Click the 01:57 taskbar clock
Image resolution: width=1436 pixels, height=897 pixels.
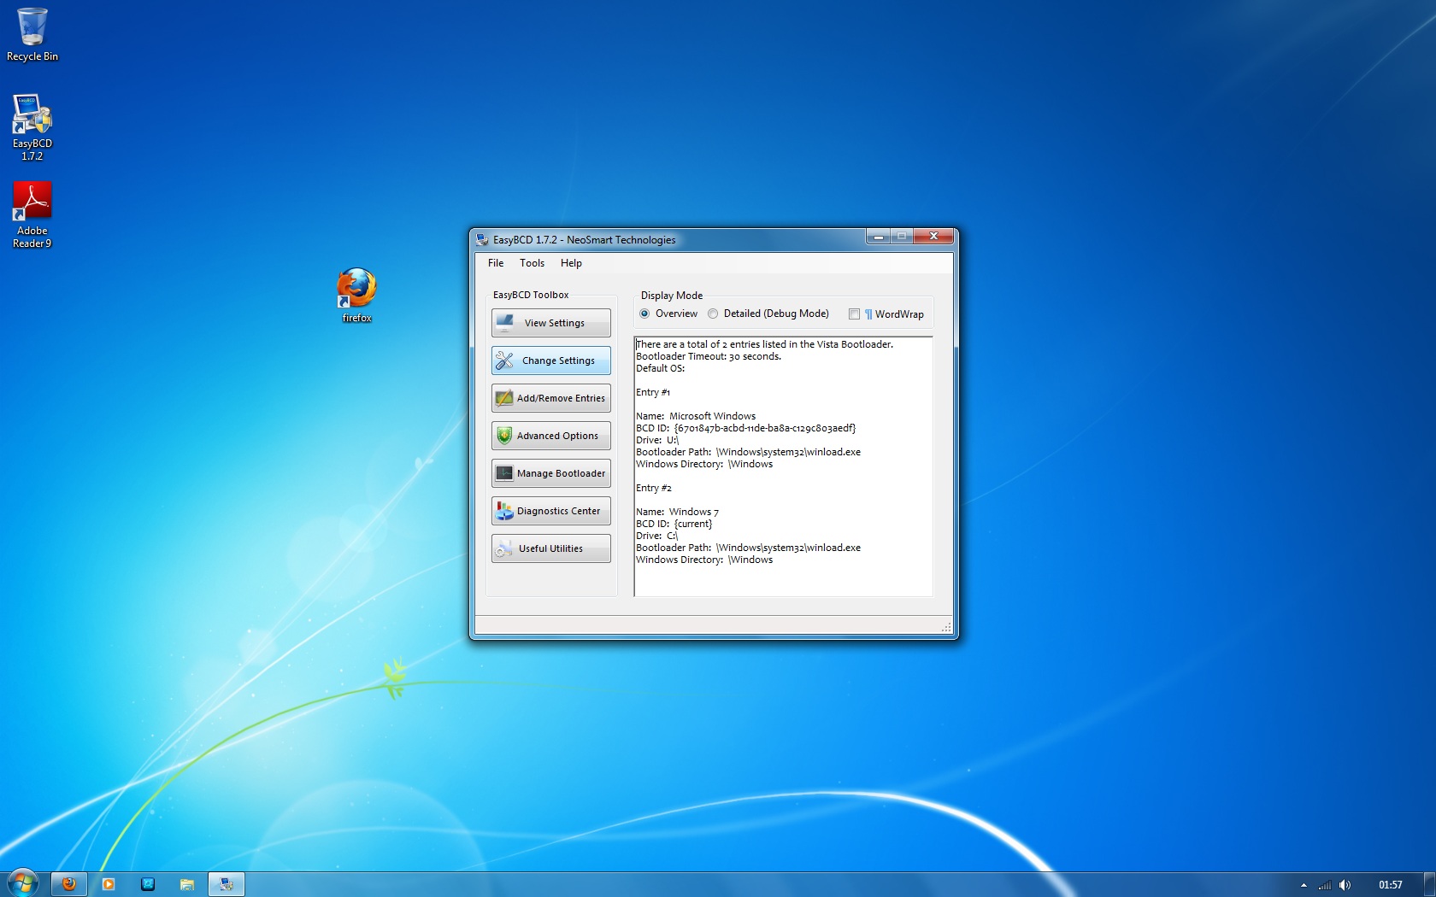click(1391, 885)
